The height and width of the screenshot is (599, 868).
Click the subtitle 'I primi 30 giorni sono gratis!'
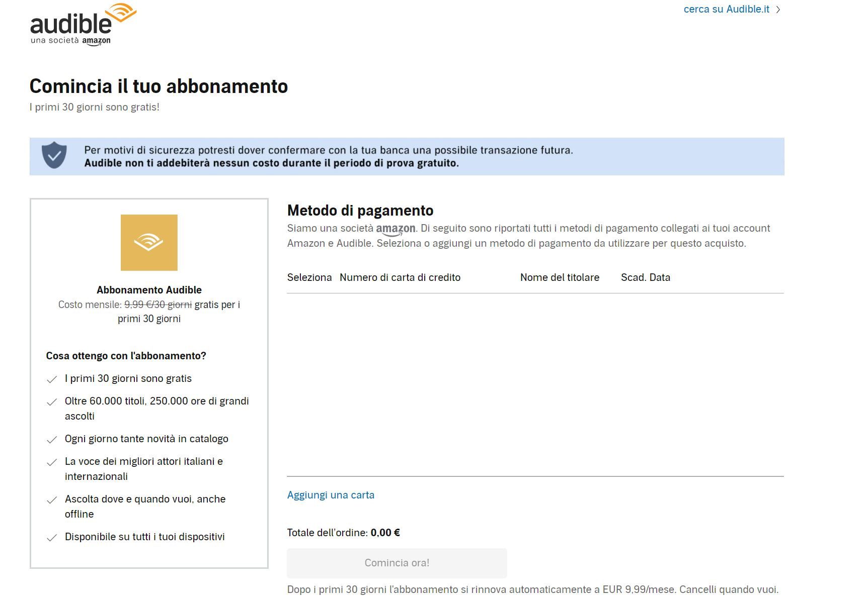pos(95,107)
